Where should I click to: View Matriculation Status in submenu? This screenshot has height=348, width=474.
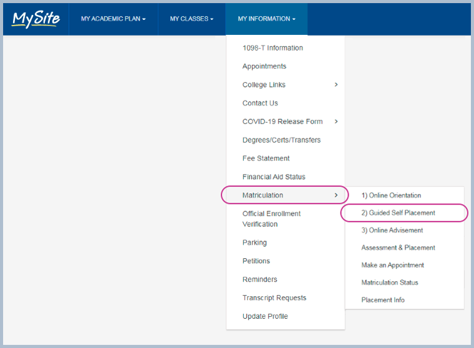point(390,283)
